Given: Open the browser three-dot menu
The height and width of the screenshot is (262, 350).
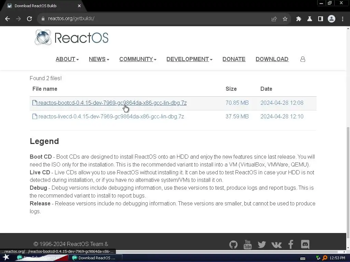Looking at the screenshot, I should tap(342, 19).
